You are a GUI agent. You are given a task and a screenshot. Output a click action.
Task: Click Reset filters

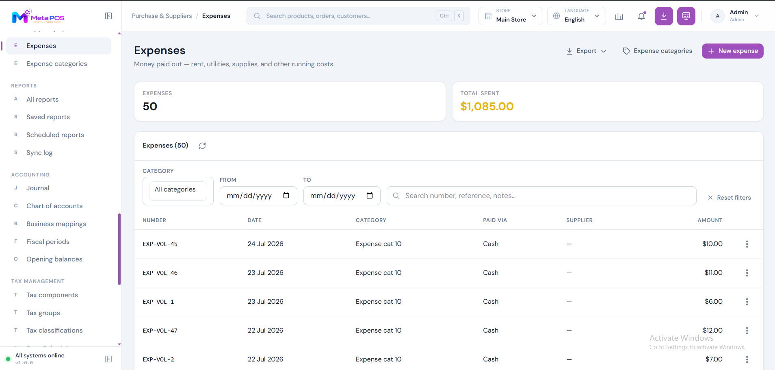729,198
